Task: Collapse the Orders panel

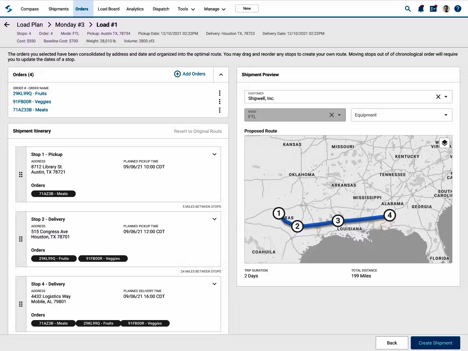Action: [221, 75]
